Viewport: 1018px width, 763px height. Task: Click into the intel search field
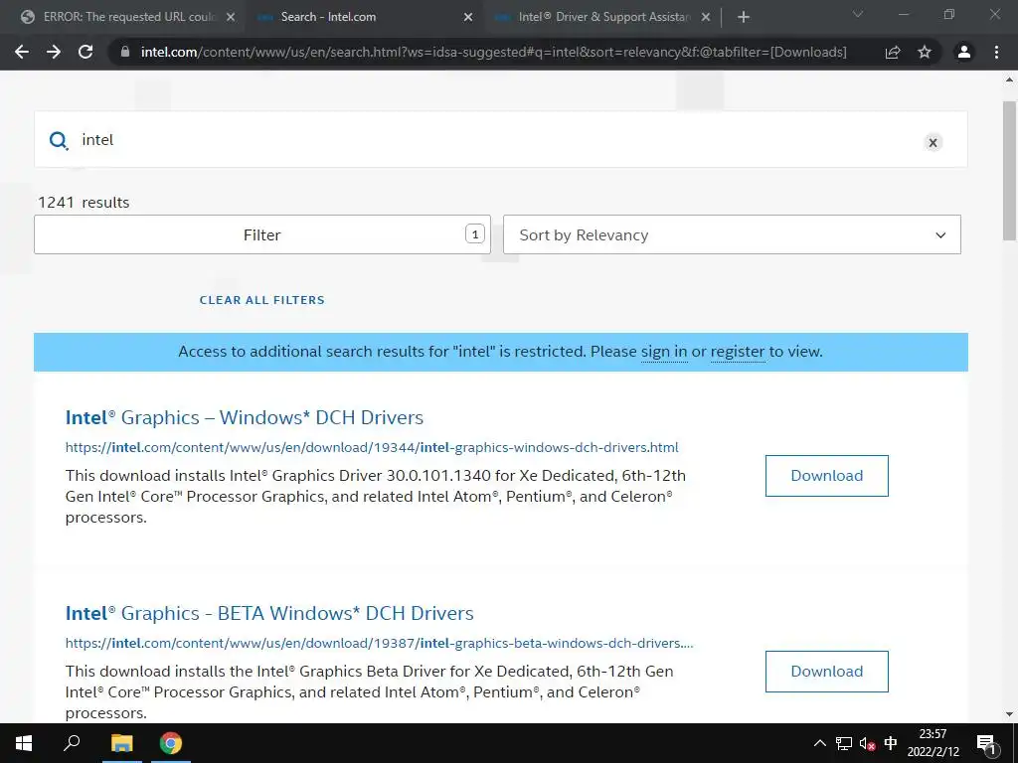[x=500, y=139]
